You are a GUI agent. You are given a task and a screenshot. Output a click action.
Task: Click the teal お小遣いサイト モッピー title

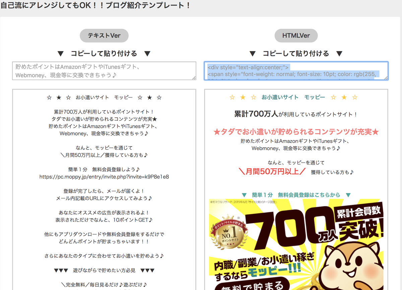tap(293, 97)
